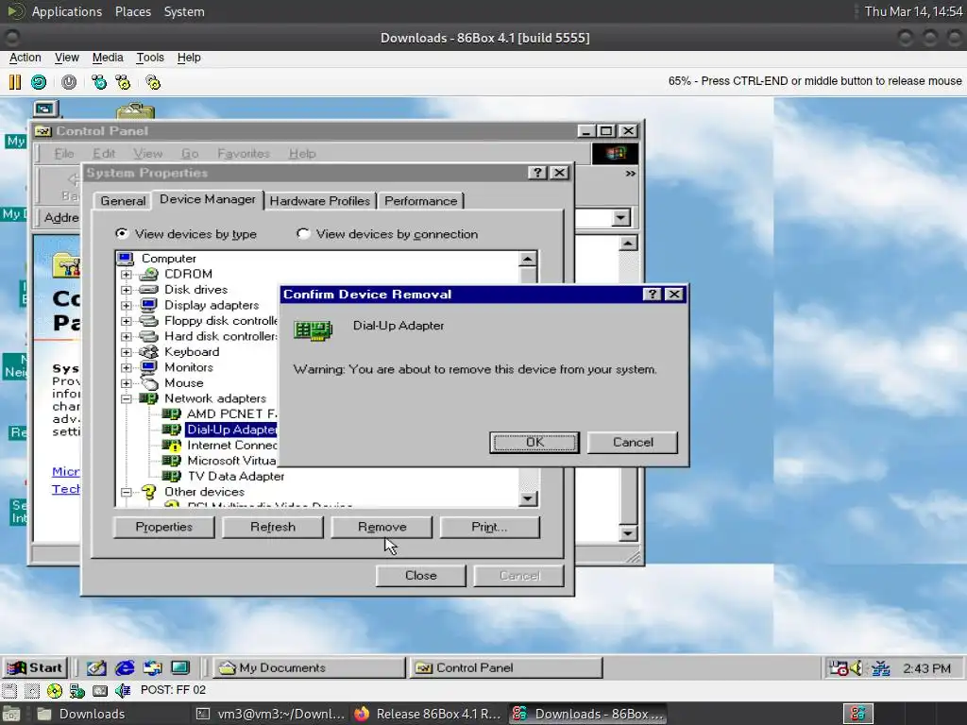Viewport: 967px width, 725px height.
Task: Click Cancel in Confirm Device Removal
Action: 632,442
